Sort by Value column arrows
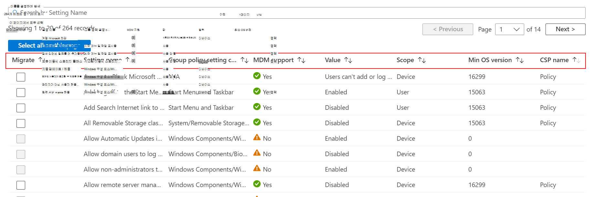 pos(348,60)
